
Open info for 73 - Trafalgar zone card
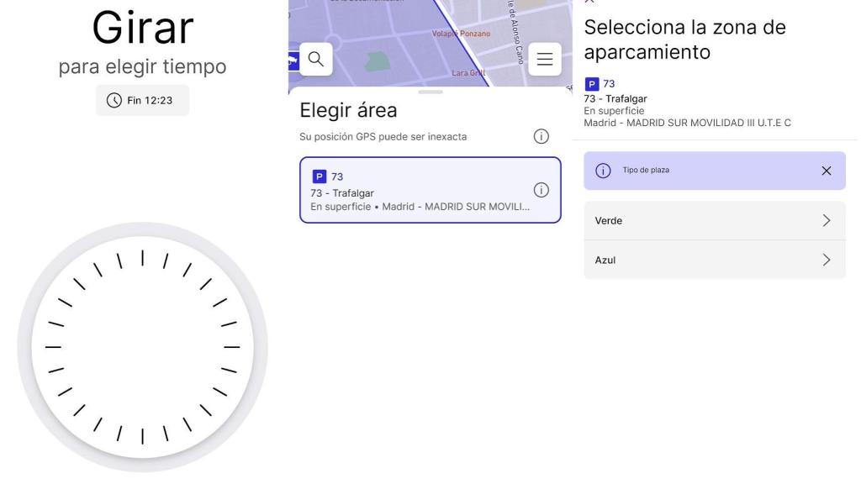(x=541, y=190)
